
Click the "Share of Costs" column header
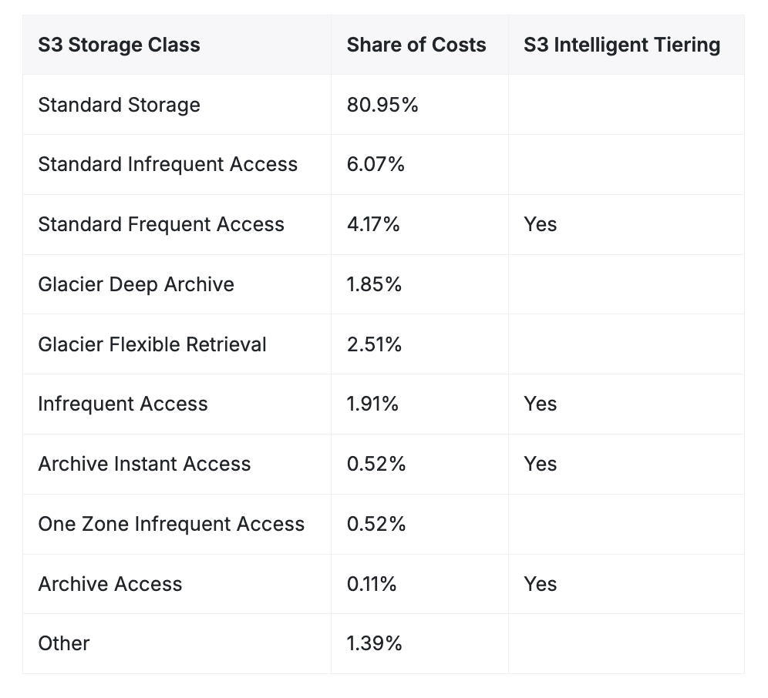tap(416, 45)
